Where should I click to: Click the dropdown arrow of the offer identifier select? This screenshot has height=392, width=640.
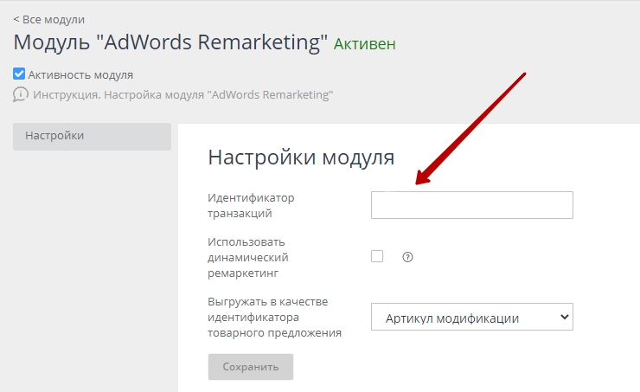565,318
